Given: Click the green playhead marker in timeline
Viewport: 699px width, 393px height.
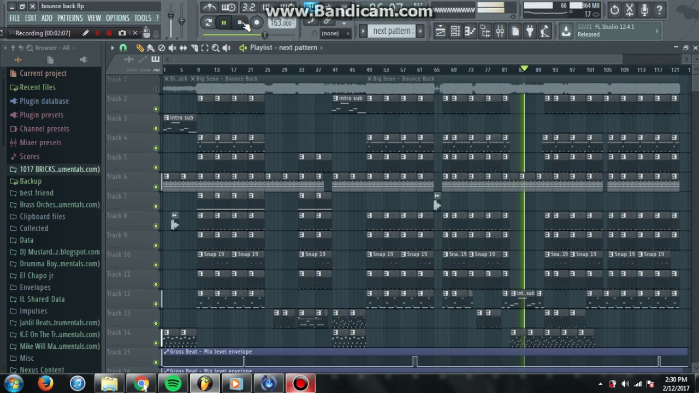Looking at the screenshot, I should 524,69.
